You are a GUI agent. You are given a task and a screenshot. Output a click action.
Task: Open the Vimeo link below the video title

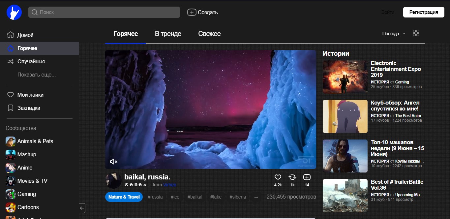click(170, 185)
